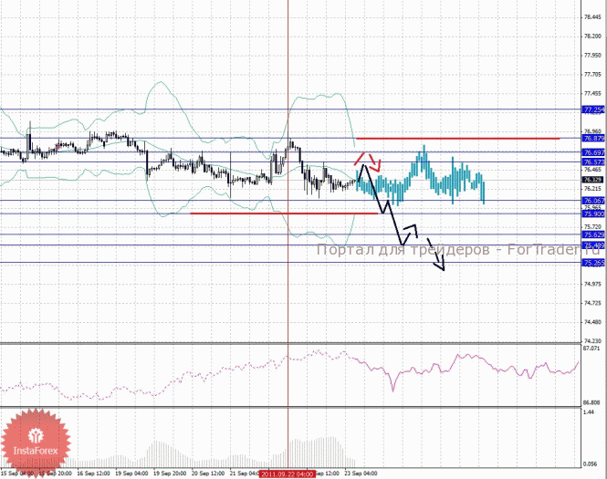Click the 74.975 price scale value
Viewport: 607px width, 479px height.
coord(592,284)
